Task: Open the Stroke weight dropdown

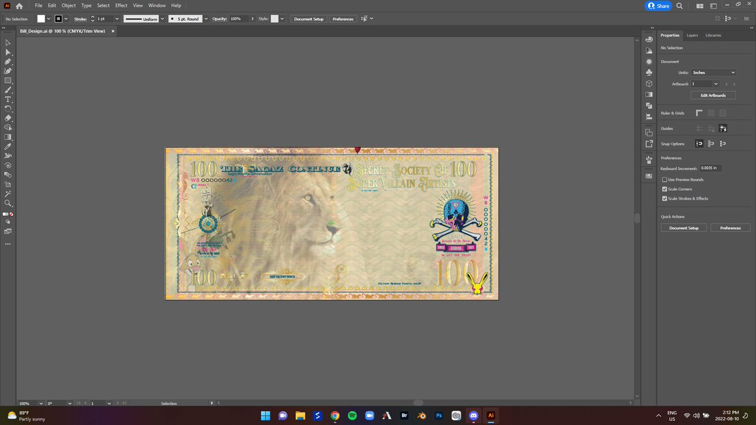Action: [x=117, y=19]
